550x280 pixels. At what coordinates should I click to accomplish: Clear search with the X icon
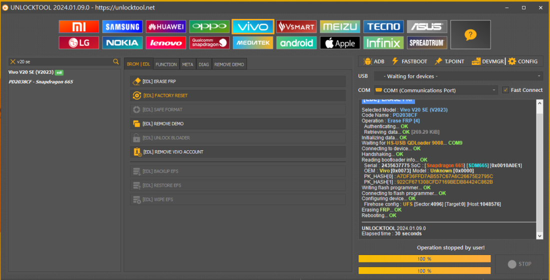click(x=13, y=61)
